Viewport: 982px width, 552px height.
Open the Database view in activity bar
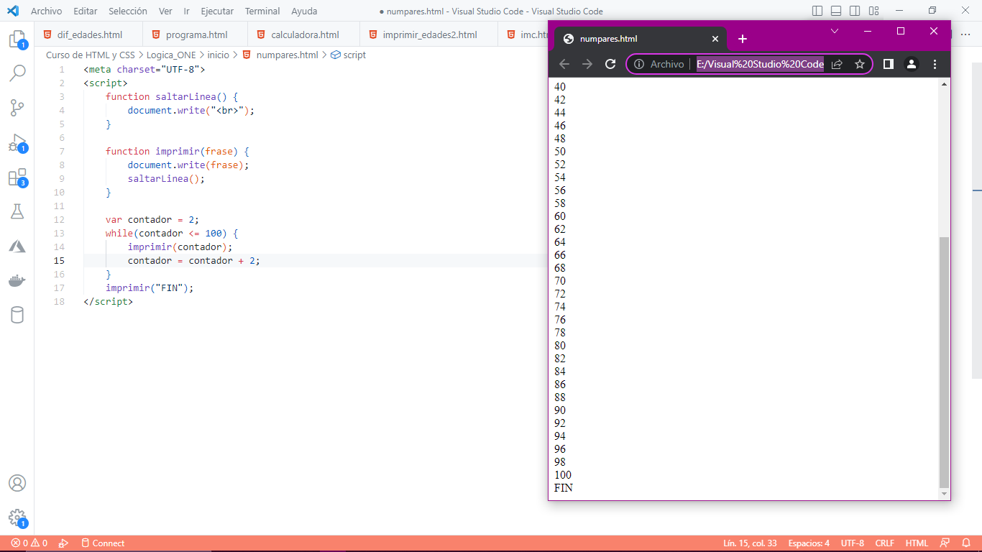tap(17, 315)
